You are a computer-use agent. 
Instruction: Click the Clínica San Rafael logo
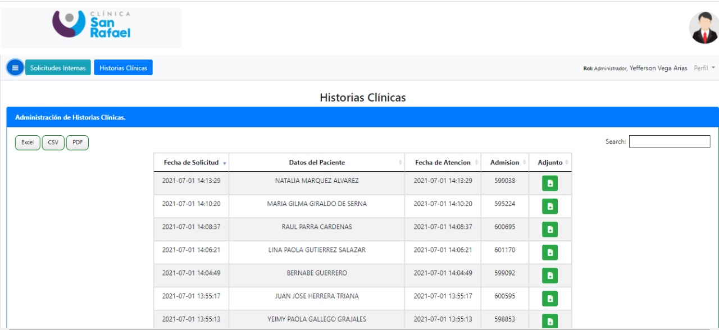(x=92, y=25)
